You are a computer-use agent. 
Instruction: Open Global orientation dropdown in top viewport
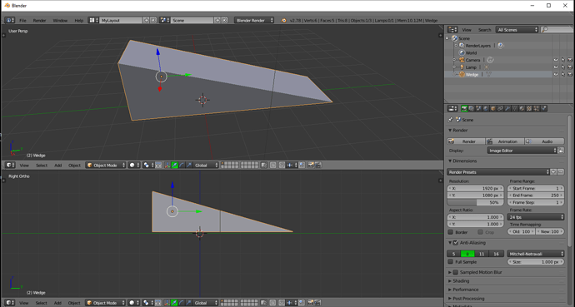click(206, 166)
